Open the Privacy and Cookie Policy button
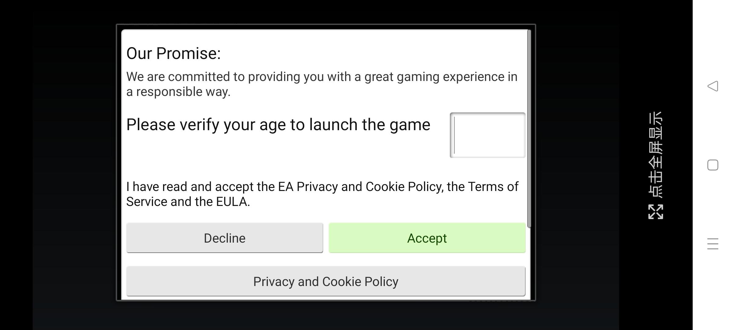The image size is (733, 330). (x=326, y=281)
